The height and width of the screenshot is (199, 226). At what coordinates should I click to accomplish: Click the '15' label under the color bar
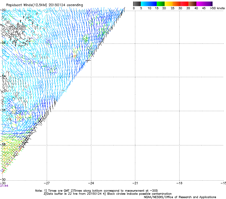(157, 8)
